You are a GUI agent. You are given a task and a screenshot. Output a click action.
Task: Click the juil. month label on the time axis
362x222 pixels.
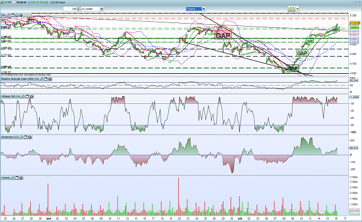(241, 218)
